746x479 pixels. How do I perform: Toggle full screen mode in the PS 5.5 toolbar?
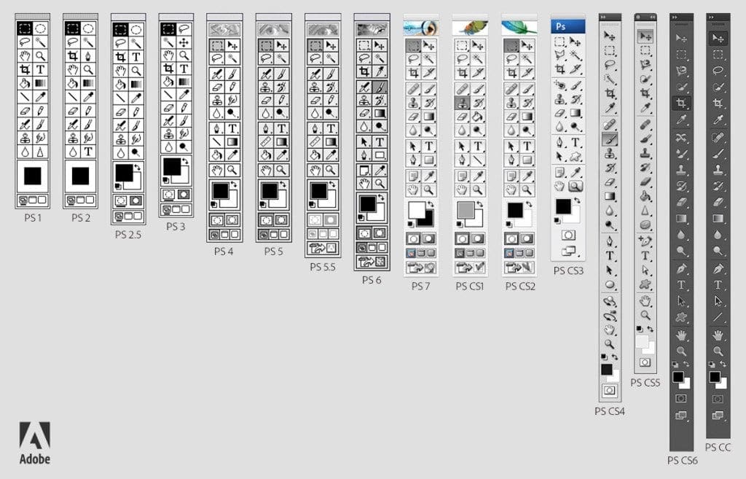click(332, 234)
